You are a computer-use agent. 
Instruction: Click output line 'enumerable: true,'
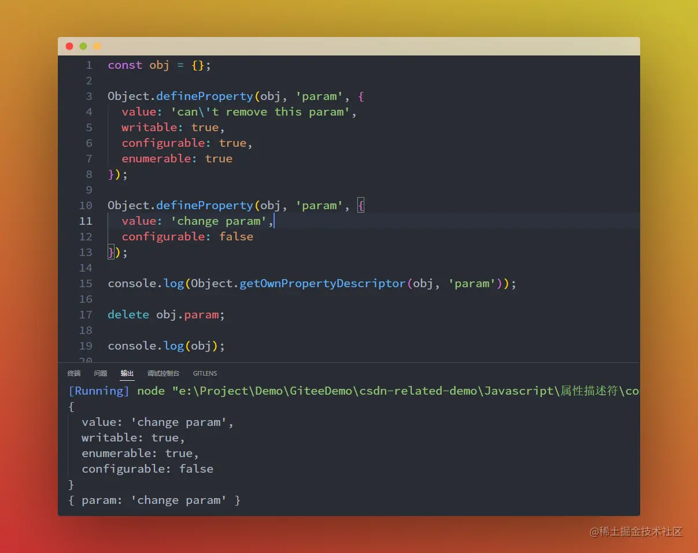(140, 454)
